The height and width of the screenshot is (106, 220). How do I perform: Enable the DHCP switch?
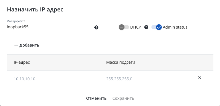pos(124,27)
